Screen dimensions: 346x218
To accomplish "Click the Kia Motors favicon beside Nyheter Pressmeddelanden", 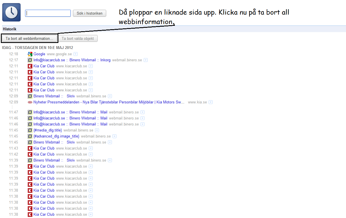I will [x=30, y=102].
